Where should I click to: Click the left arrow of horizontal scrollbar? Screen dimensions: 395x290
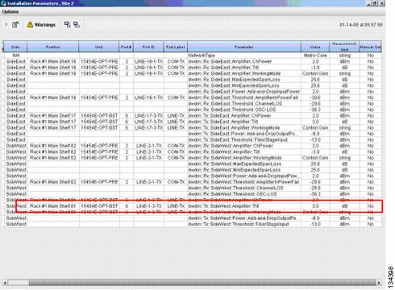click(x=5, y=283)
